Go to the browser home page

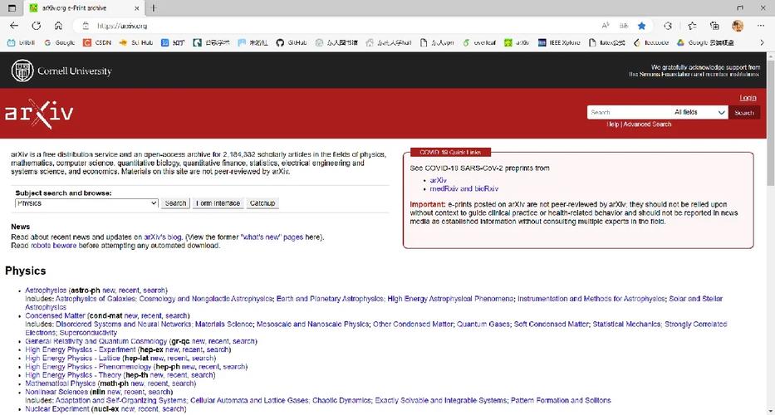[x=58, y=26]
